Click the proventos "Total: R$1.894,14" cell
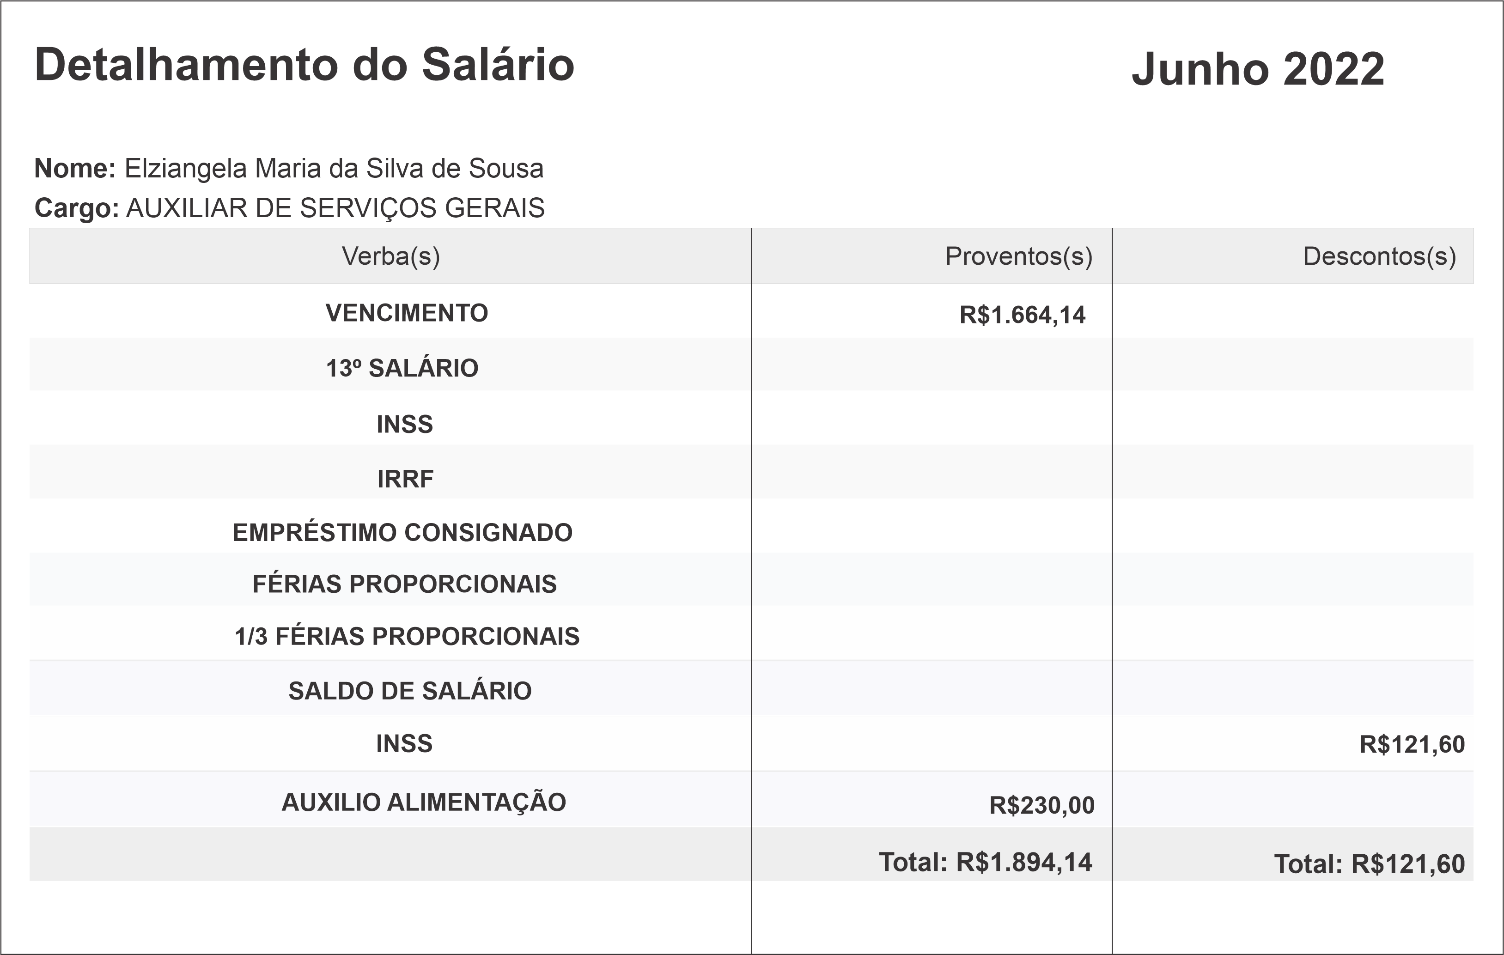 tap(986, 863)
